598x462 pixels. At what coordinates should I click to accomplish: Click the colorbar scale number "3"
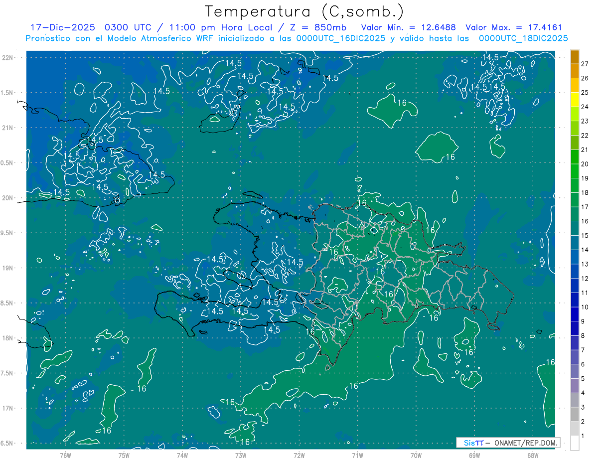(x=583, y=407)
